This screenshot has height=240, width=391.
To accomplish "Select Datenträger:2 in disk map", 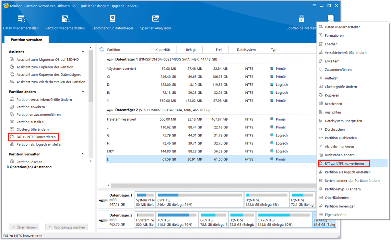I will pos(116,220).
